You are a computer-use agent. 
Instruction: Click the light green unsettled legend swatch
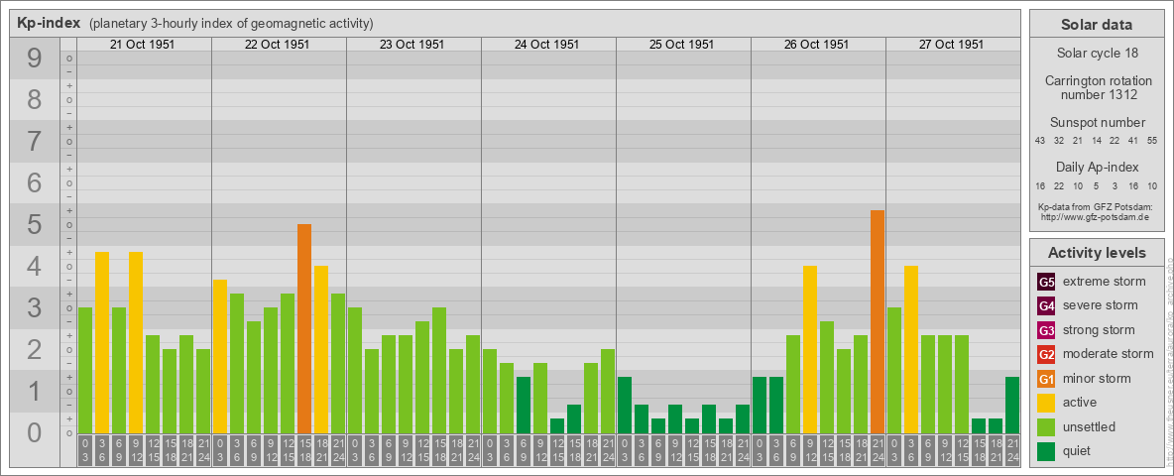click(x=1046, y=426)
